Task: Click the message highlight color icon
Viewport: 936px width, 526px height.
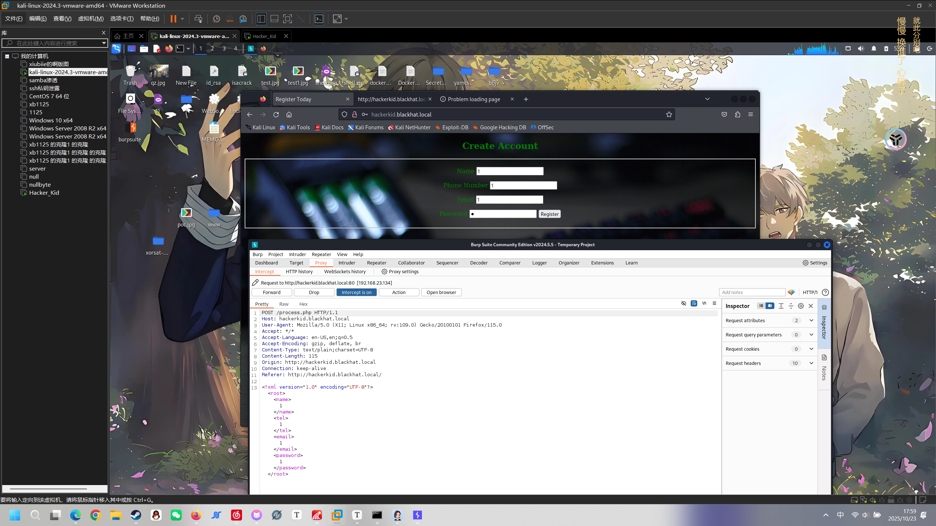Action: 791,292
